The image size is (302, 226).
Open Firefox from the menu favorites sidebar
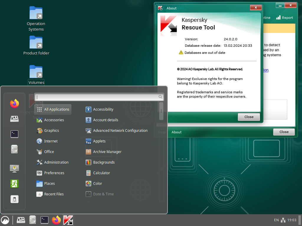[x=14, y=103]
